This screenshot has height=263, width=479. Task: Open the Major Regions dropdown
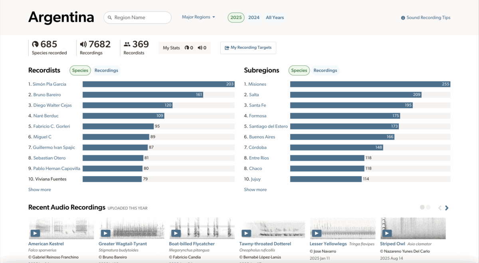198,17
